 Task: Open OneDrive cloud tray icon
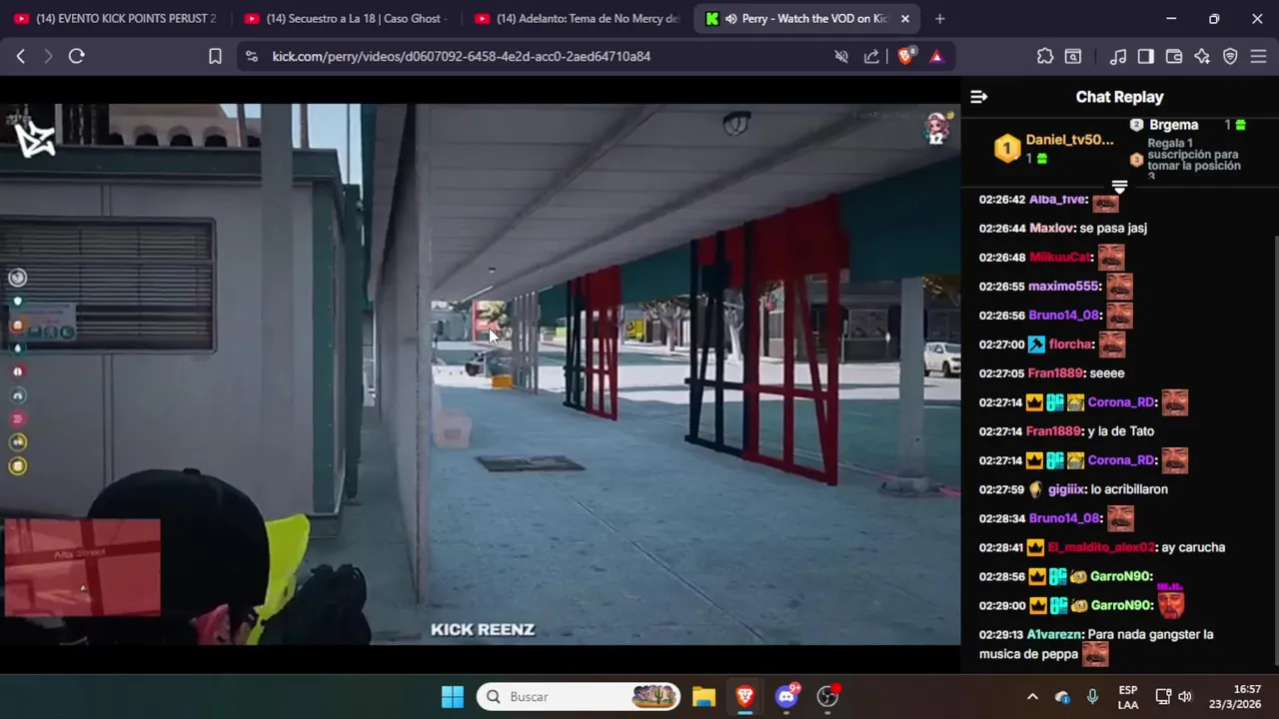tap(1062, 697)
